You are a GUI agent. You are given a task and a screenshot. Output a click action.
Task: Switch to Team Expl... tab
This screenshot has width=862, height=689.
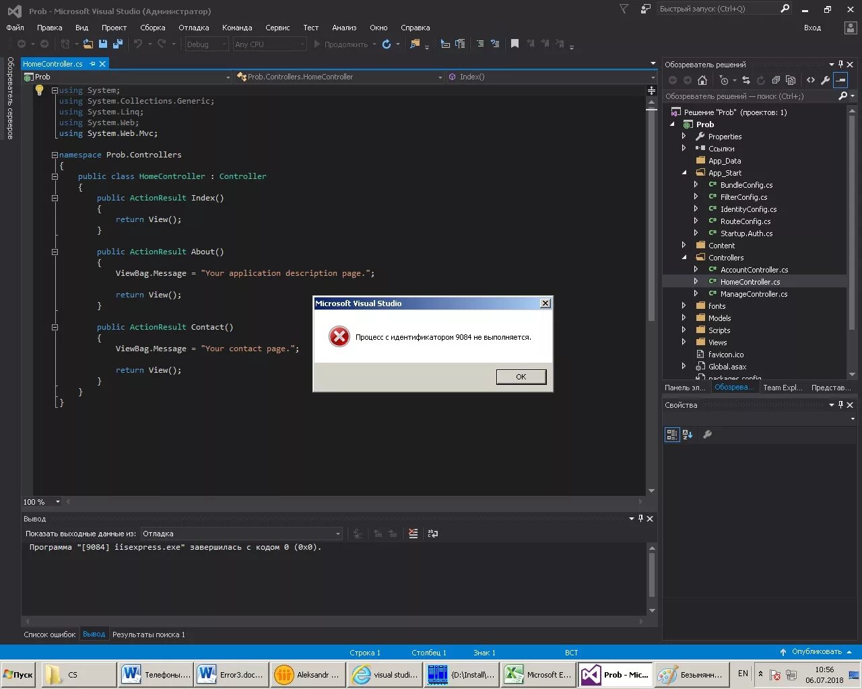[783, 388]
